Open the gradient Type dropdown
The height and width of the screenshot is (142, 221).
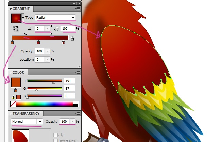click(x=73, y=17)
